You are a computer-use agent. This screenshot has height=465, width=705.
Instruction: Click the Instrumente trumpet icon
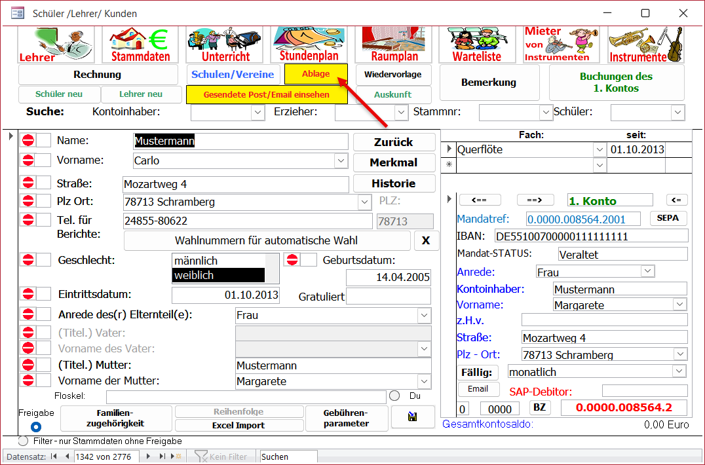point(646,45)
